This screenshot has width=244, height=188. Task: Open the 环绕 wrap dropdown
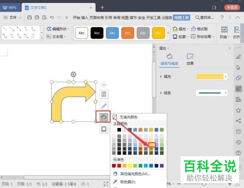point(224,33)
